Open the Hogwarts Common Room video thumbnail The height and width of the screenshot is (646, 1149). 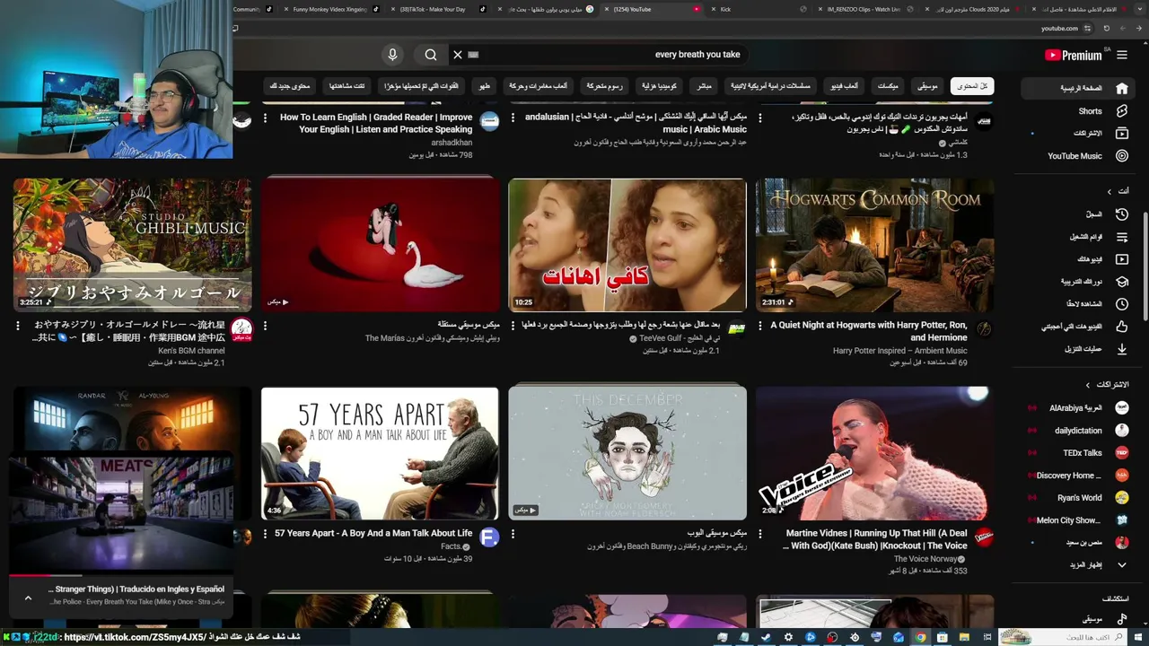[874, 245]
